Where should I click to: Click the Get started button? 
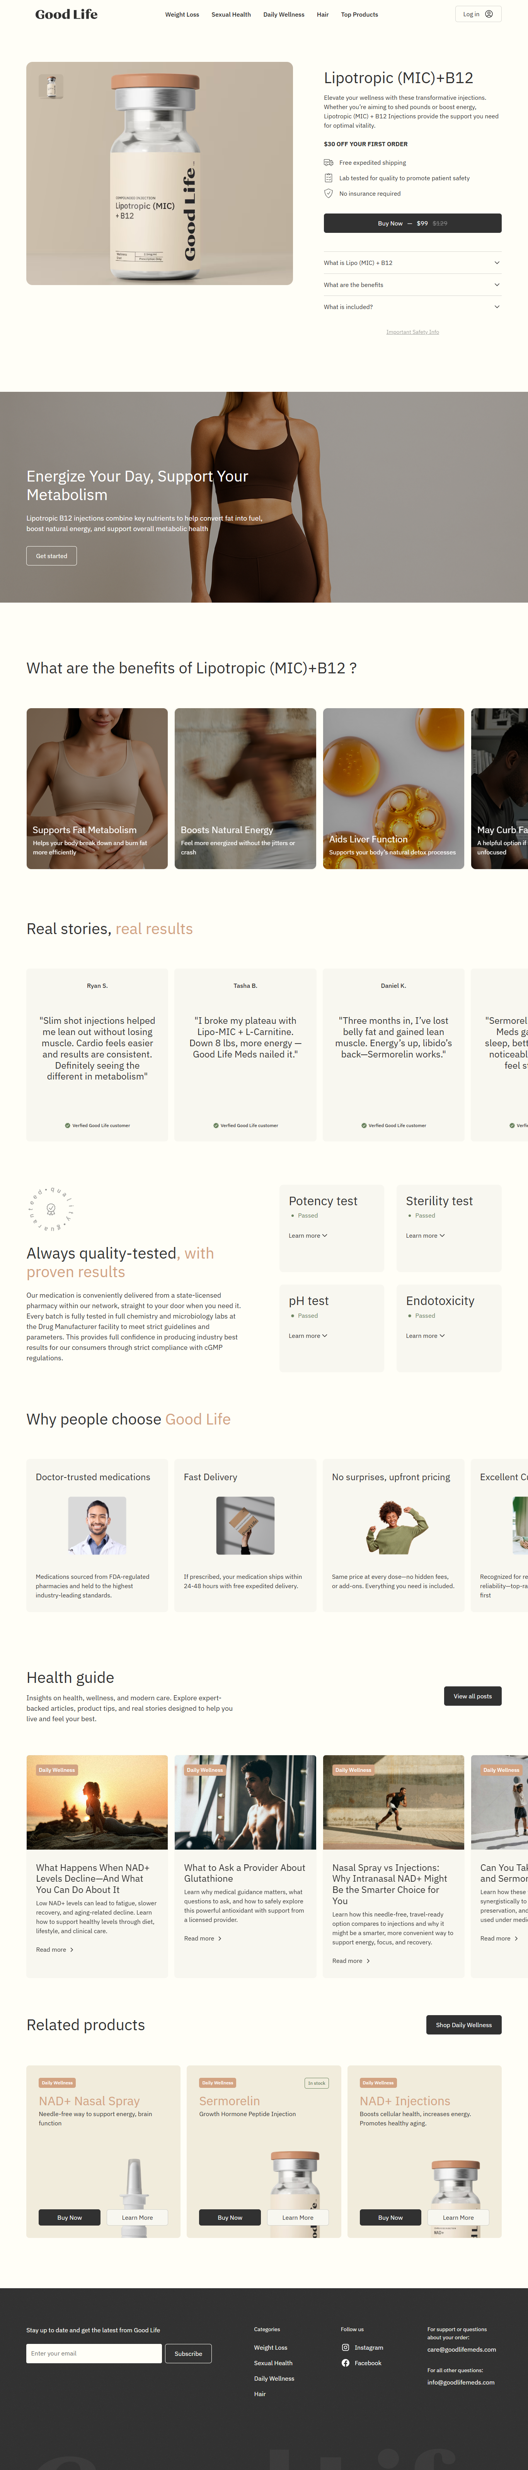[x=52, y=556]
